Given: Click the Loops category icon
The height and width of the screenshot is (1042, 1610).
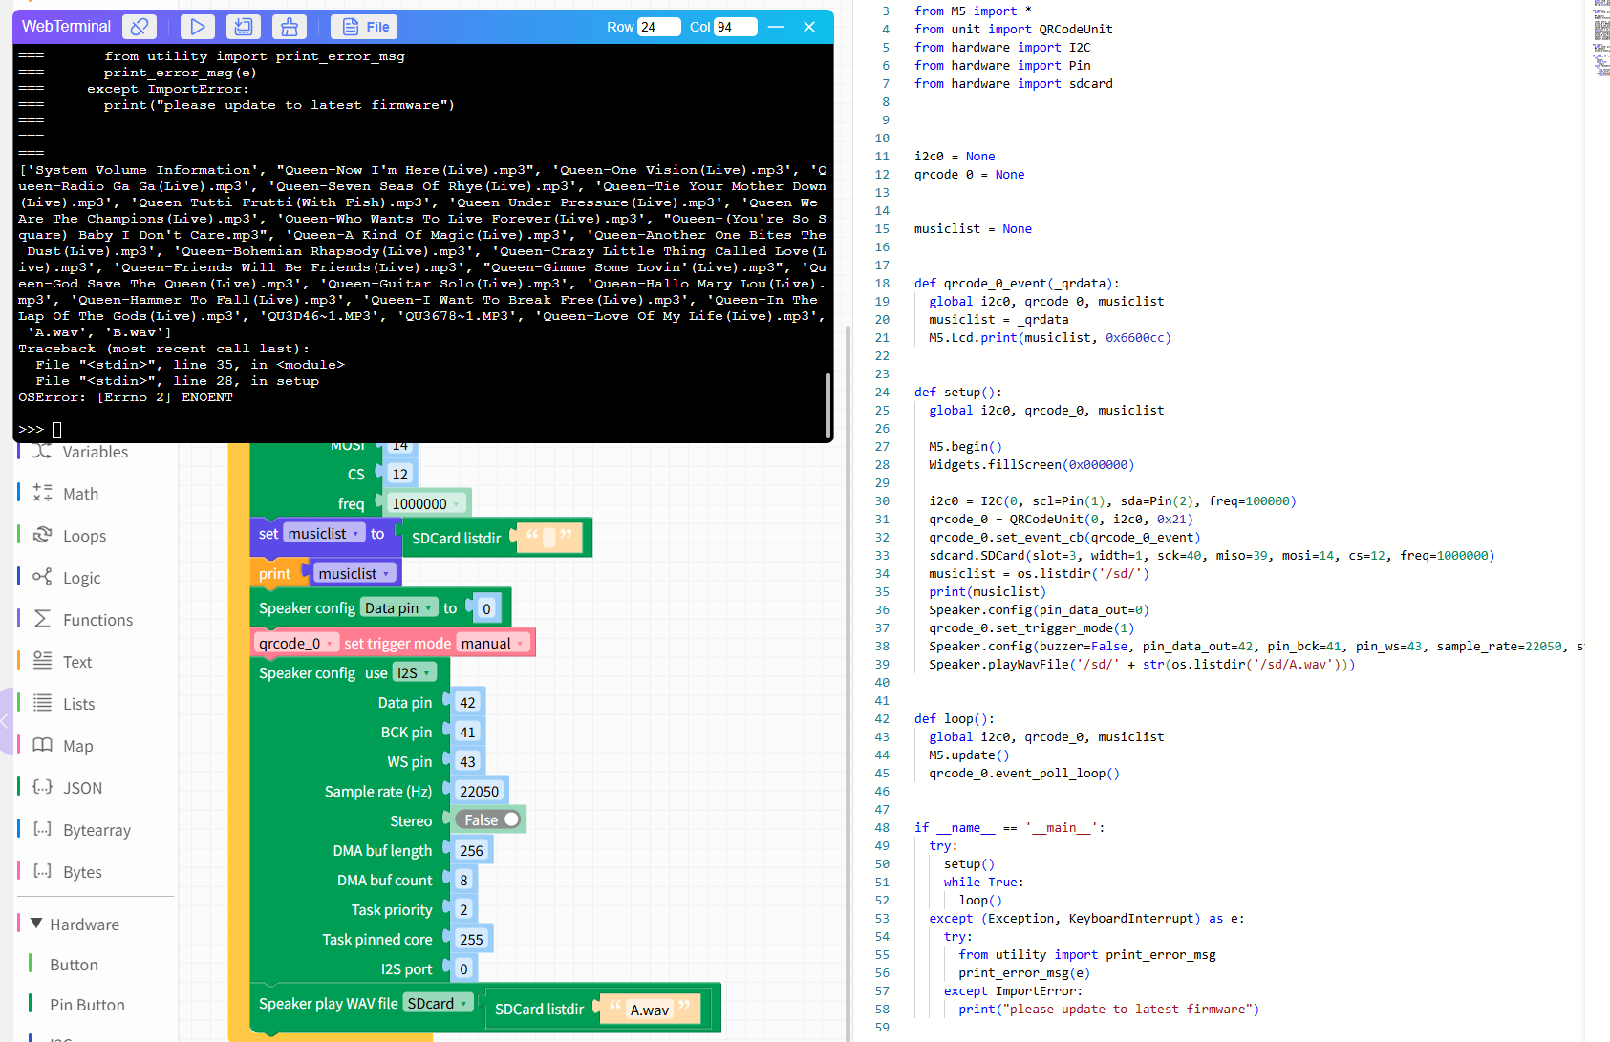Looking at the screenshot, I should (x=42, y=535).
